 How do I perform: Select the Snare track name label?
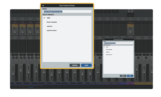(15, 83)
